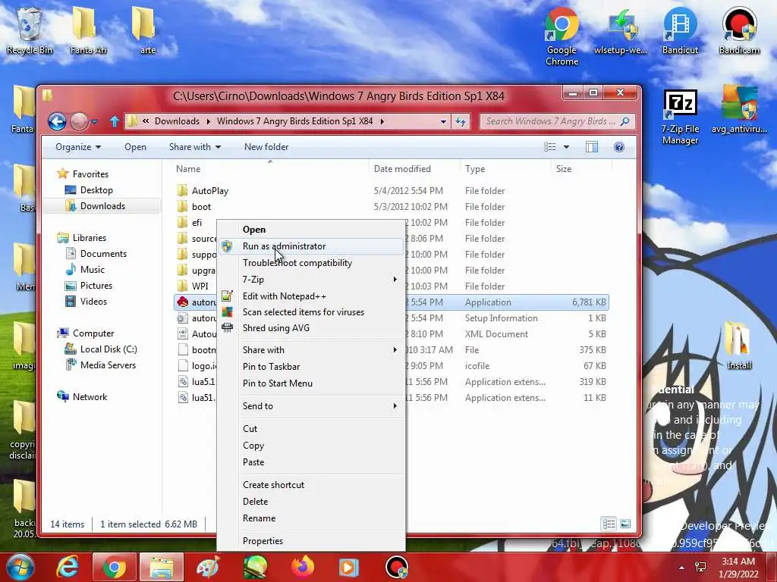Expand the Share with context submenu

311,350
